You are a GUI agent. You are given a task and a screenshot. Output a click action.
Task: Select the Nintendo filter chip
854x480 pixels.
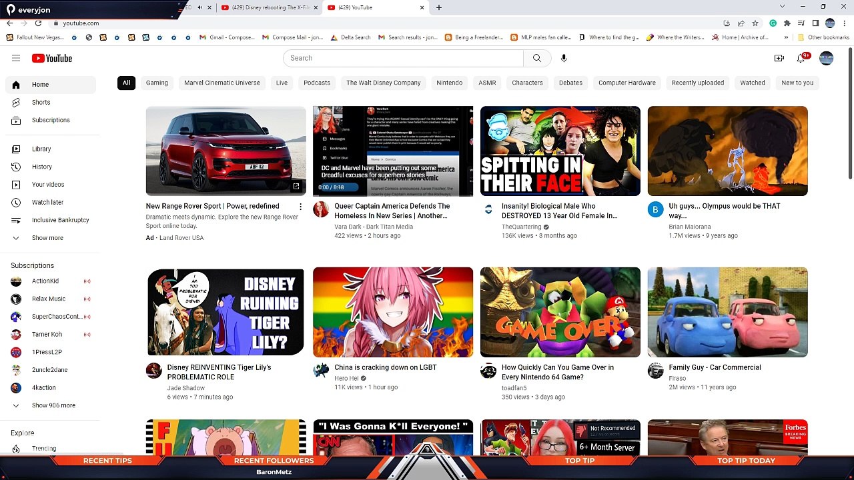click(450, 83)
